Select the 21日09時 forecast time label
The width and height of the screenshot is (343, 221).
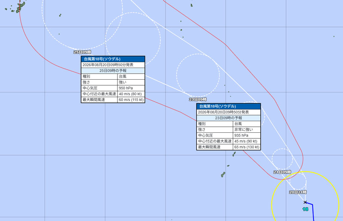(x=282, y=172)
